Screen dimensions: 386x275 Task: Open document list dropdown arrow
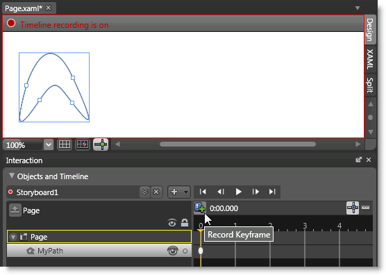pos(358,8)
